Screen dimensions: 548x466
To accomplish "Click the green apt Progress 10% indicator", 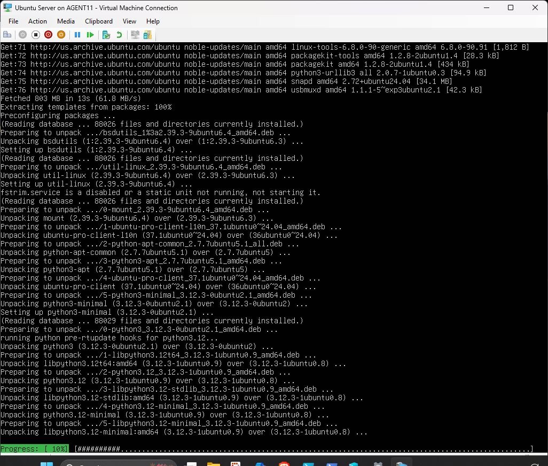I will pos(35,449).
